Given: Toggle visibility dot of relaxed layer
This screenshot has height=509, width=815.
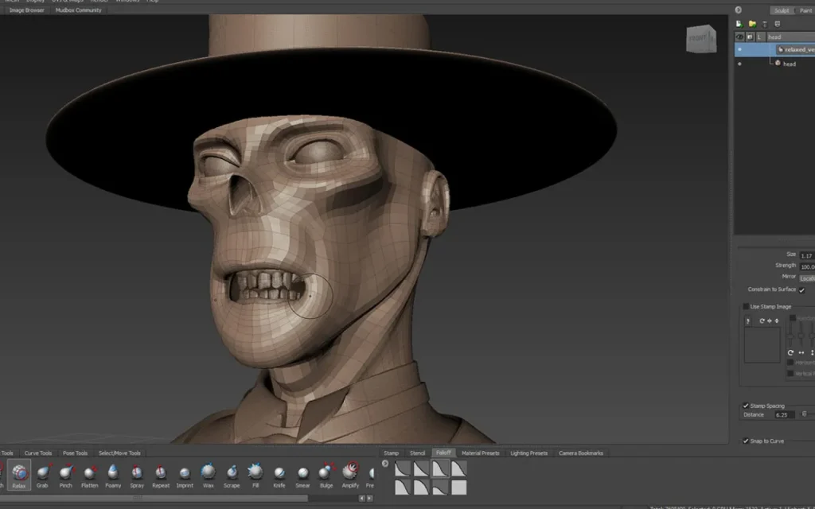Looking at the screenshot, I should pyautogui.click(x=739, y=50).
